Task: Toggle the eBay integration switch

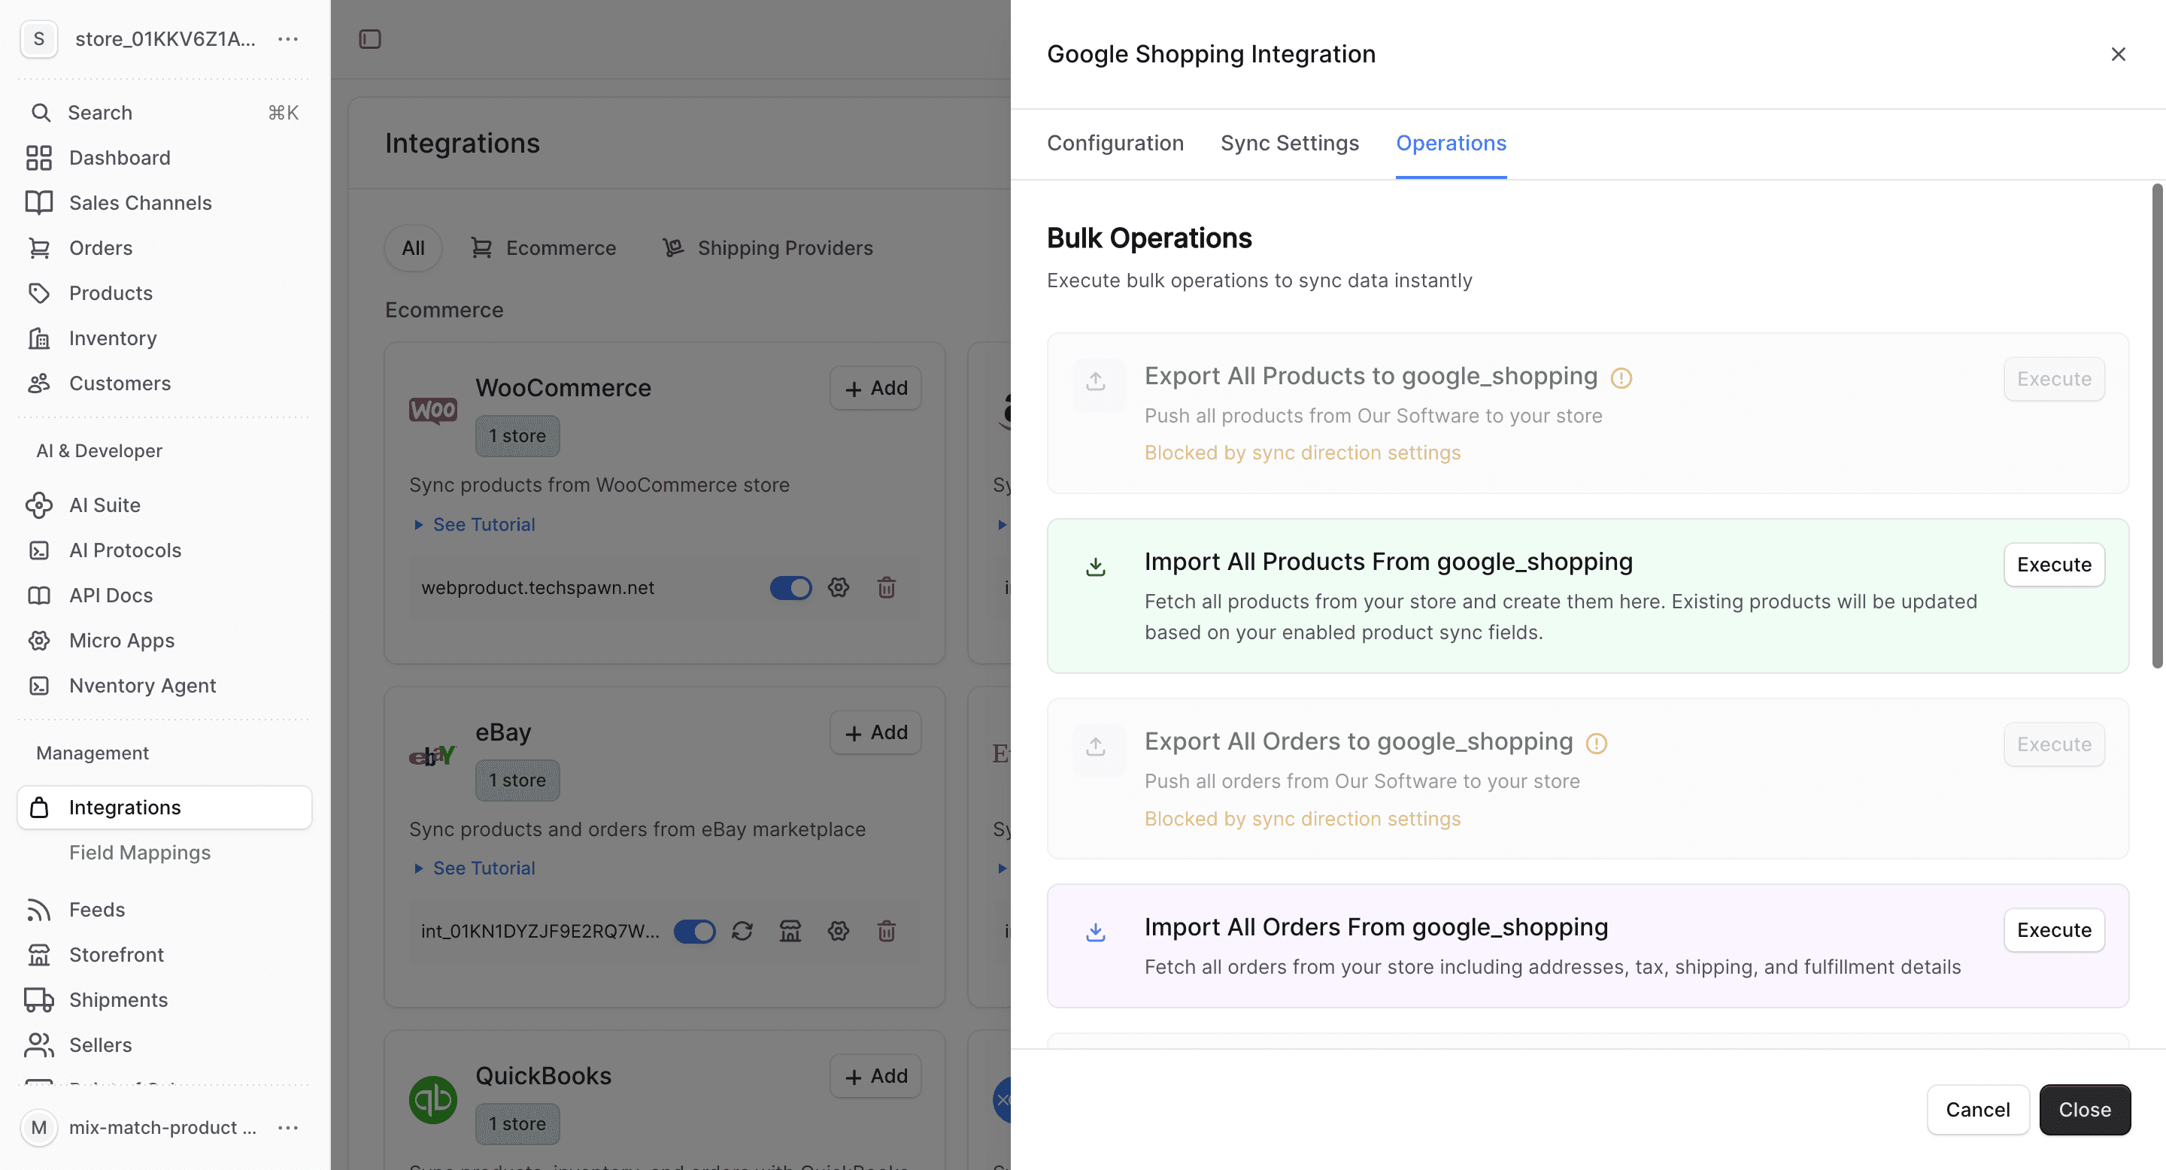Action: 694,932
